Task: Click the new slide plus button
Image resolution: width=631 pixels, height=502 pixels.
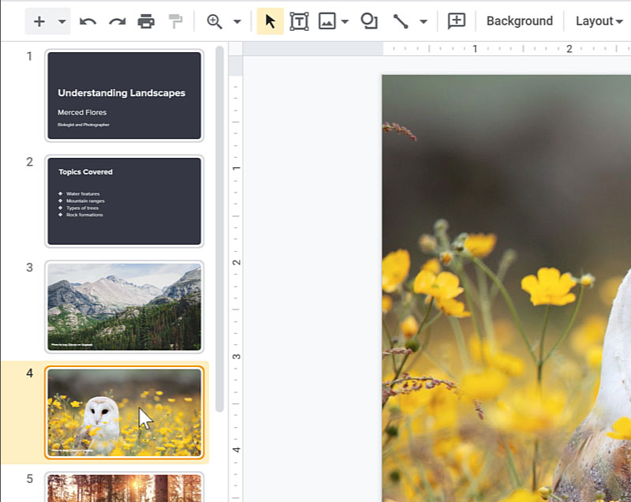Action: click(x=39, y=21)
